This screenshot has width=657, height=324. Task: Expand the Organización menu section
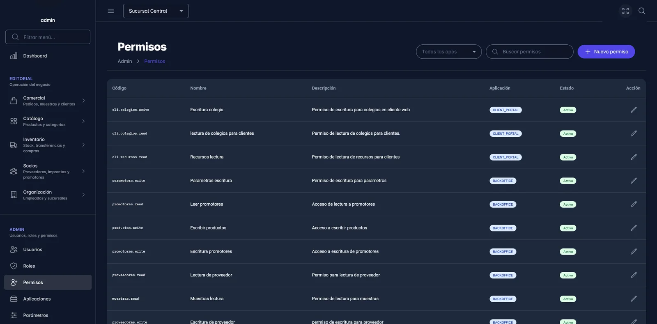click(x=48, y=195)
